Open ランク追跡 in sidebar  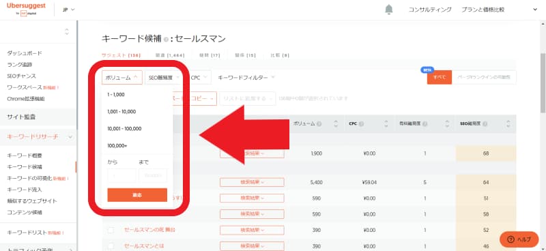20,64
